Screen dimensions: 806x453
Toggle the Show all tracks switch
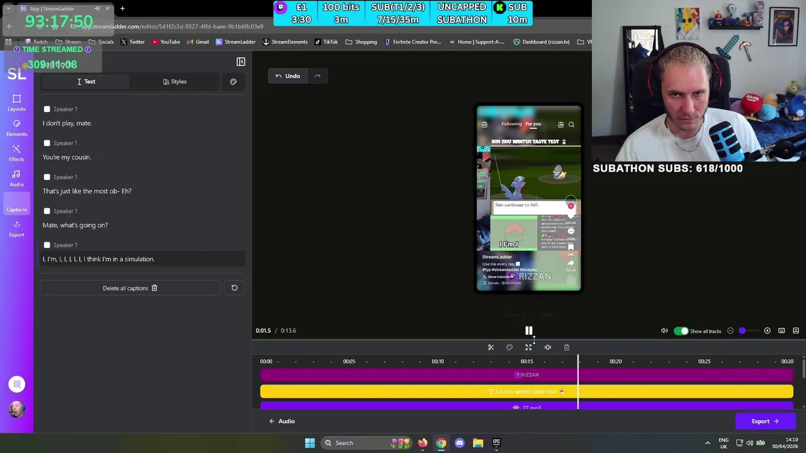pyautogui.click(x=681, y=331)
